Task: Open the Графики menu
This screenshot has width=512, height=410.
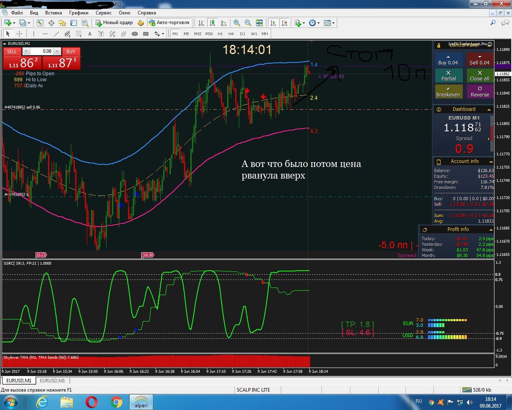Action: (78, 12)
